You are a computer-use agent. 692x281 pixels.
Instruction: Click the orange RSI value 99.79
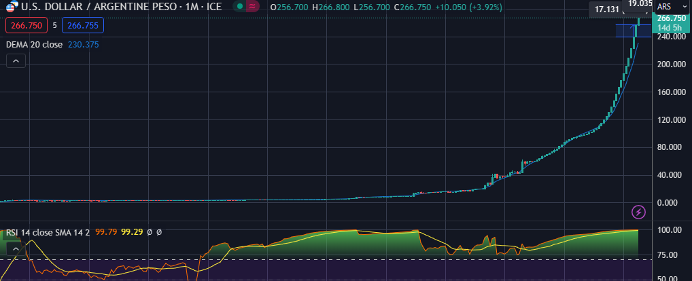click(106, 232)
